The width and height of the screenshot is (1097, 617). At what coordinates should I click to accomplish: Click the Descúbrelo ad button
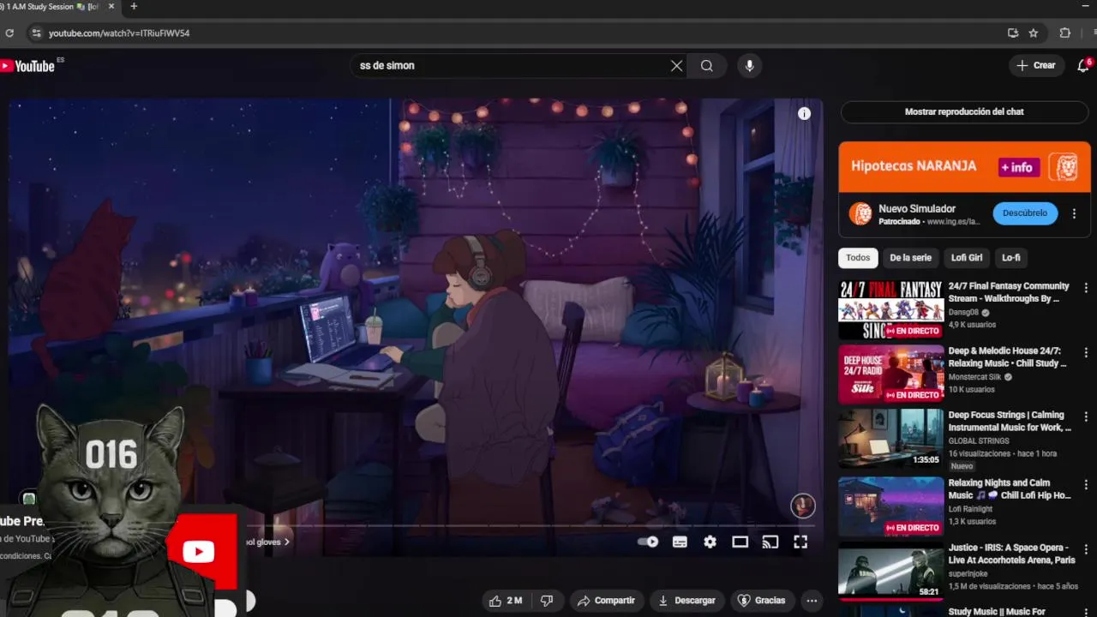click(x=1025, y=213)
